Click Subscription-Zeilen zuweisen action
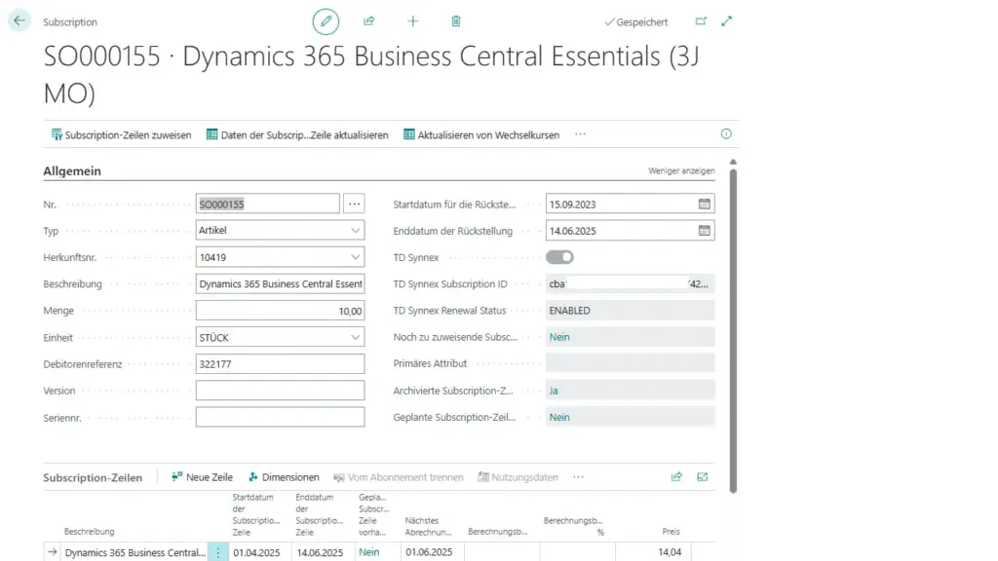998x561 pixels. coord(121,134)
